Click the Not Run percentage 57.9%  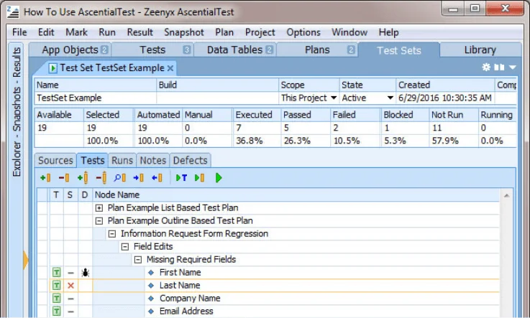click(445, 141)
